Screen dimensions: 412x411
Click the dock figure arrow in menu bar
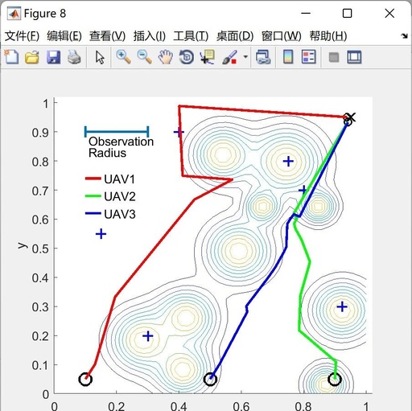(x=404, y=35)
